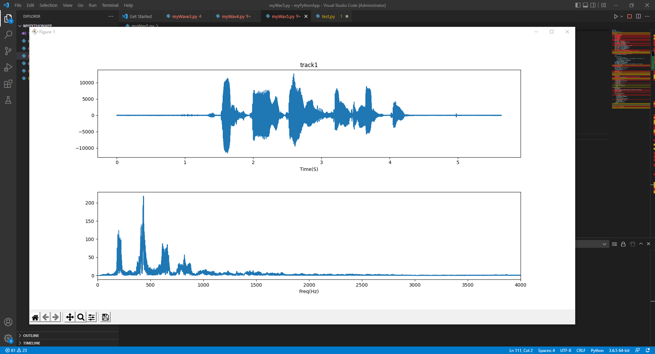
Task: Activate the Zoom to rectangle tool
Action: (x=81, y=317)
